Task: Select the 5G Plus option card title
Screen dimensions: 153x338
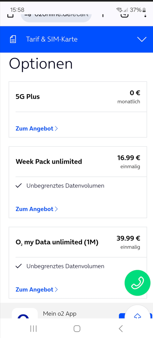Action: tap(28, 96)
